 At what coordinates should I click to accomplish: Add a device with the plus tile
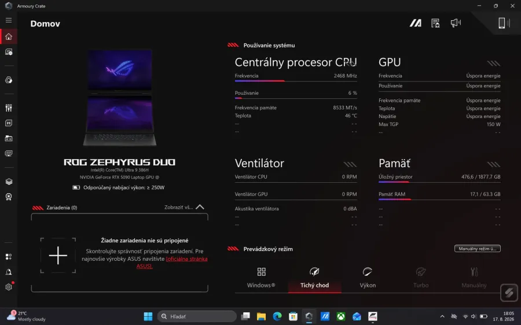[x=58, y=255]
